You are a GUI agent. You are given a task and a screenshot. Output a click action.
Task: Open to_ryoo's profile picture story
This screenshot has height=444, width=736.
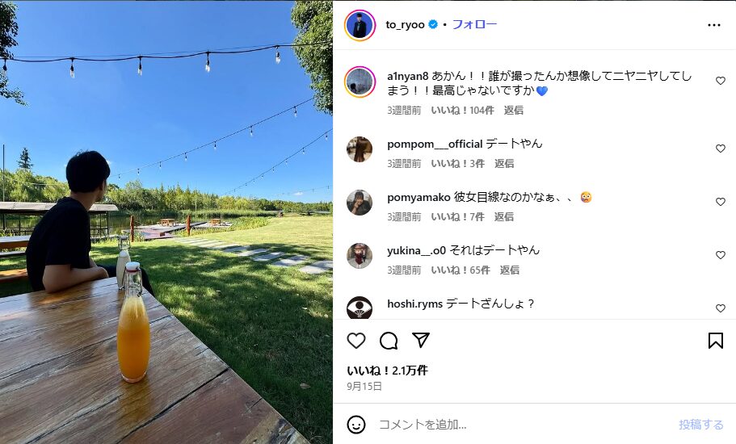tap(360, 25)
